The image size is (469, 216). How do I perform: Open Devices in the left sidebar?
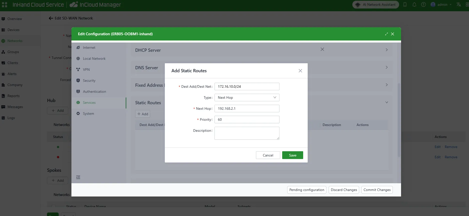click(x=13, y=30)
